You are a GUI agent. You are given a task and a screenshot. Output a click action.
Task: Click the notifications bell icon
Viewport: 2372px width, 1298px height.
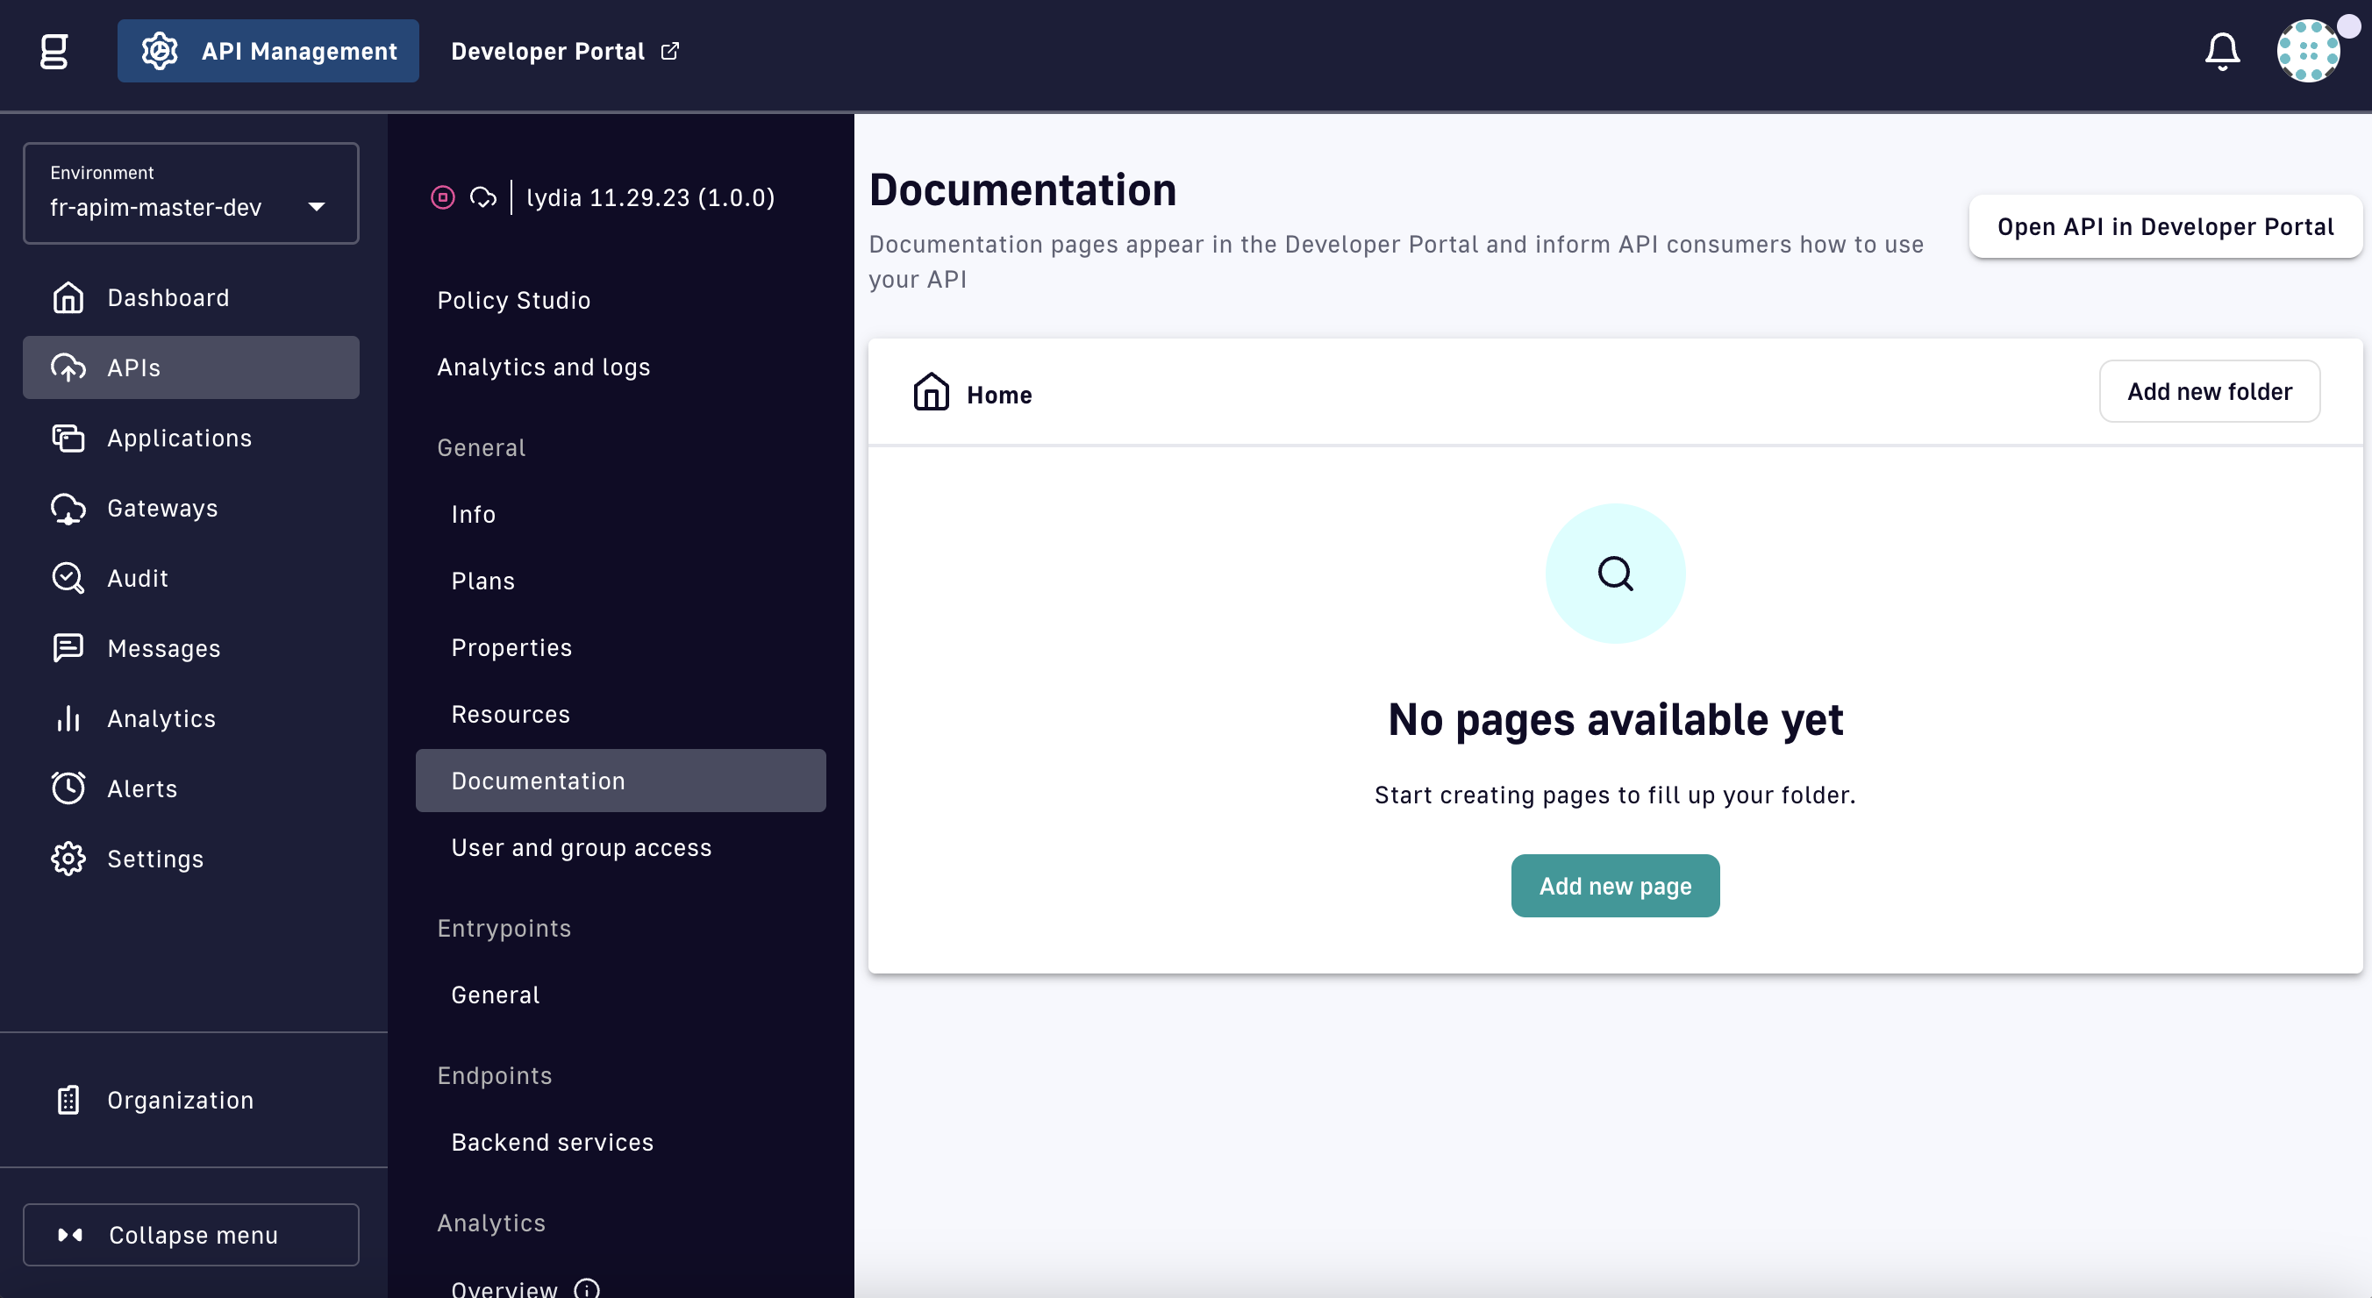tap(2221, 52)
